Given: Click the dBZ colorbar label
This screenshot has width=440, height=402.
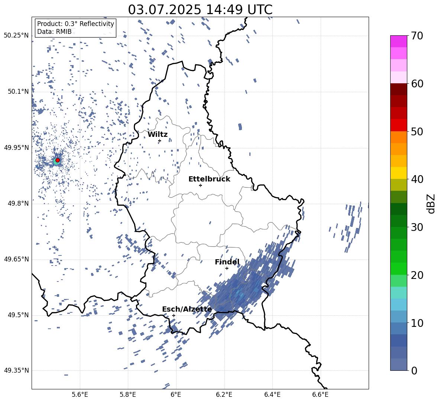Looking at the screenshot, I should coord(431,203).
